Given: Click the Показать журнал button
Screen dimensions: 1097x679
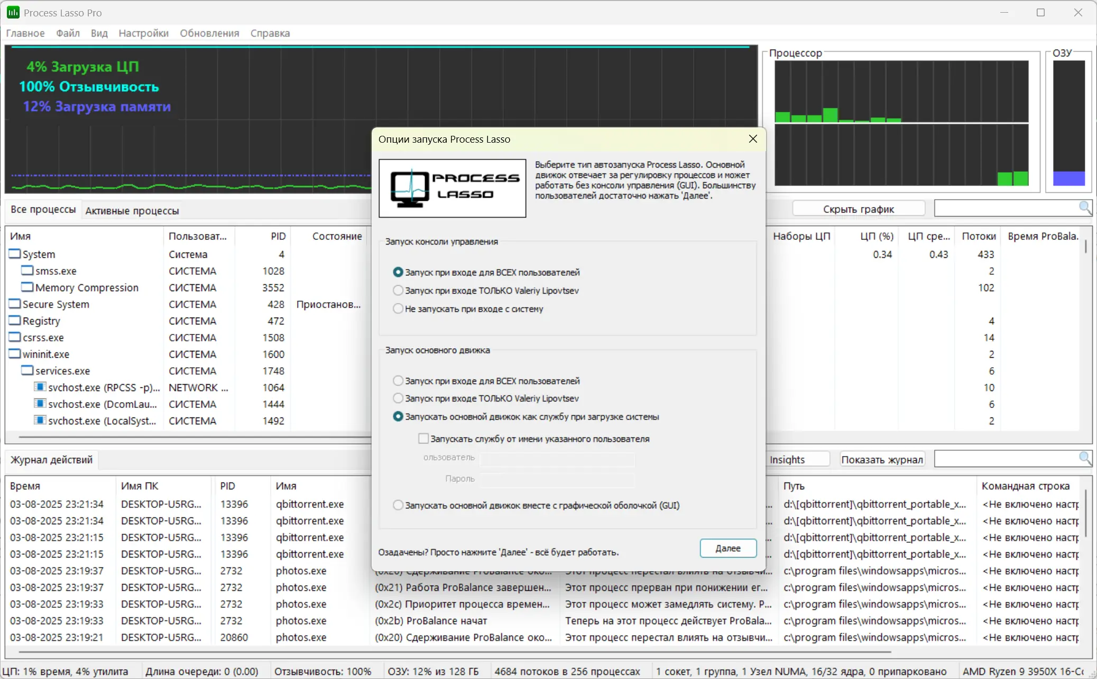Looking at the screenshot, I should click(x=882, y=459).
